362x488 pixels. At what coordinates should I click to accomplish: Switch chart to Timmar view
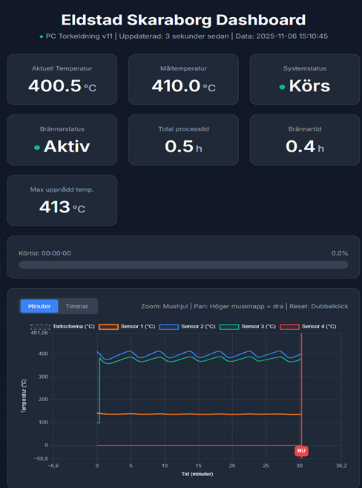[x=77, y=306]
